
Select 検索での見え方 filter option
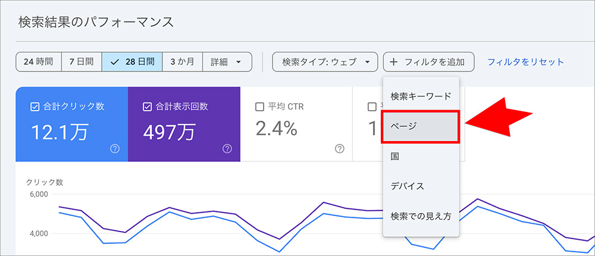tap(420, 216)
